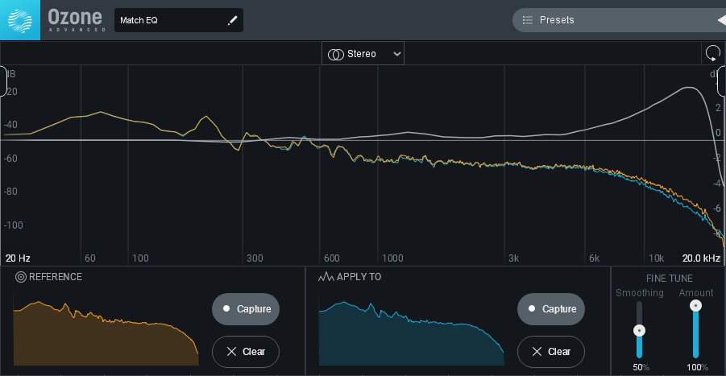Click the X icon in Apply To Clear
726x376 pixels.
point(537,352)
